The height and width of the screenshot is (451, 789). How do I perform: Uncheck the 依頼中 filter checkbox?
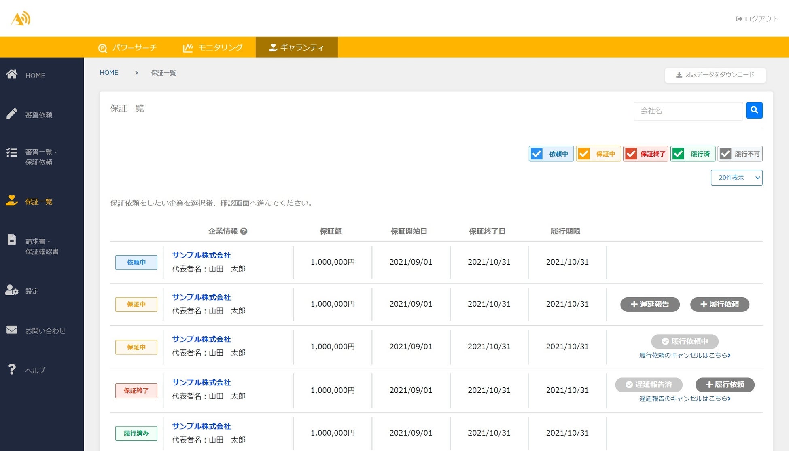click(x=537, y=154)
